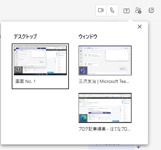The width and height of the screenshot is (161, 150).
Task: Click the Teams logo on window thumbnail
Action: click(83, 71)
